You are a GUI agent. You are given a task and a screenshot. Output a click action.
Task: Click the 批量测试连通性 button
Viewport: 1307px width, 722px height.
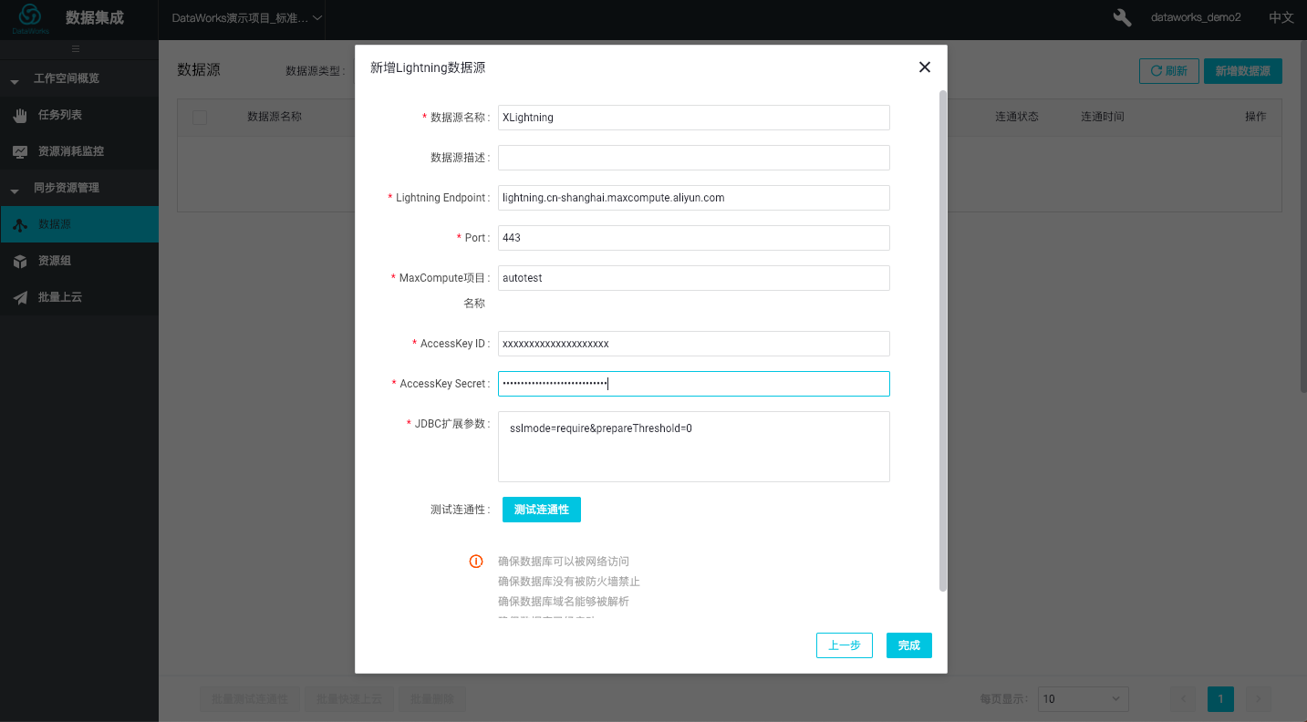point(250,699)
